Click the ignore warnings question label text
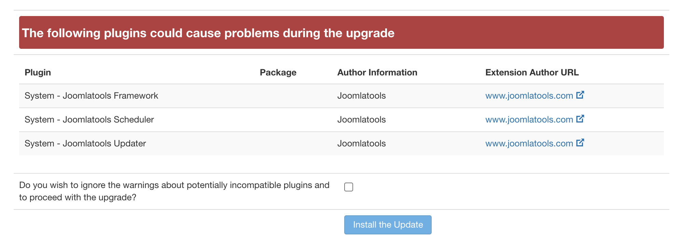Viewport: 683px width, 245px height. 174,191
